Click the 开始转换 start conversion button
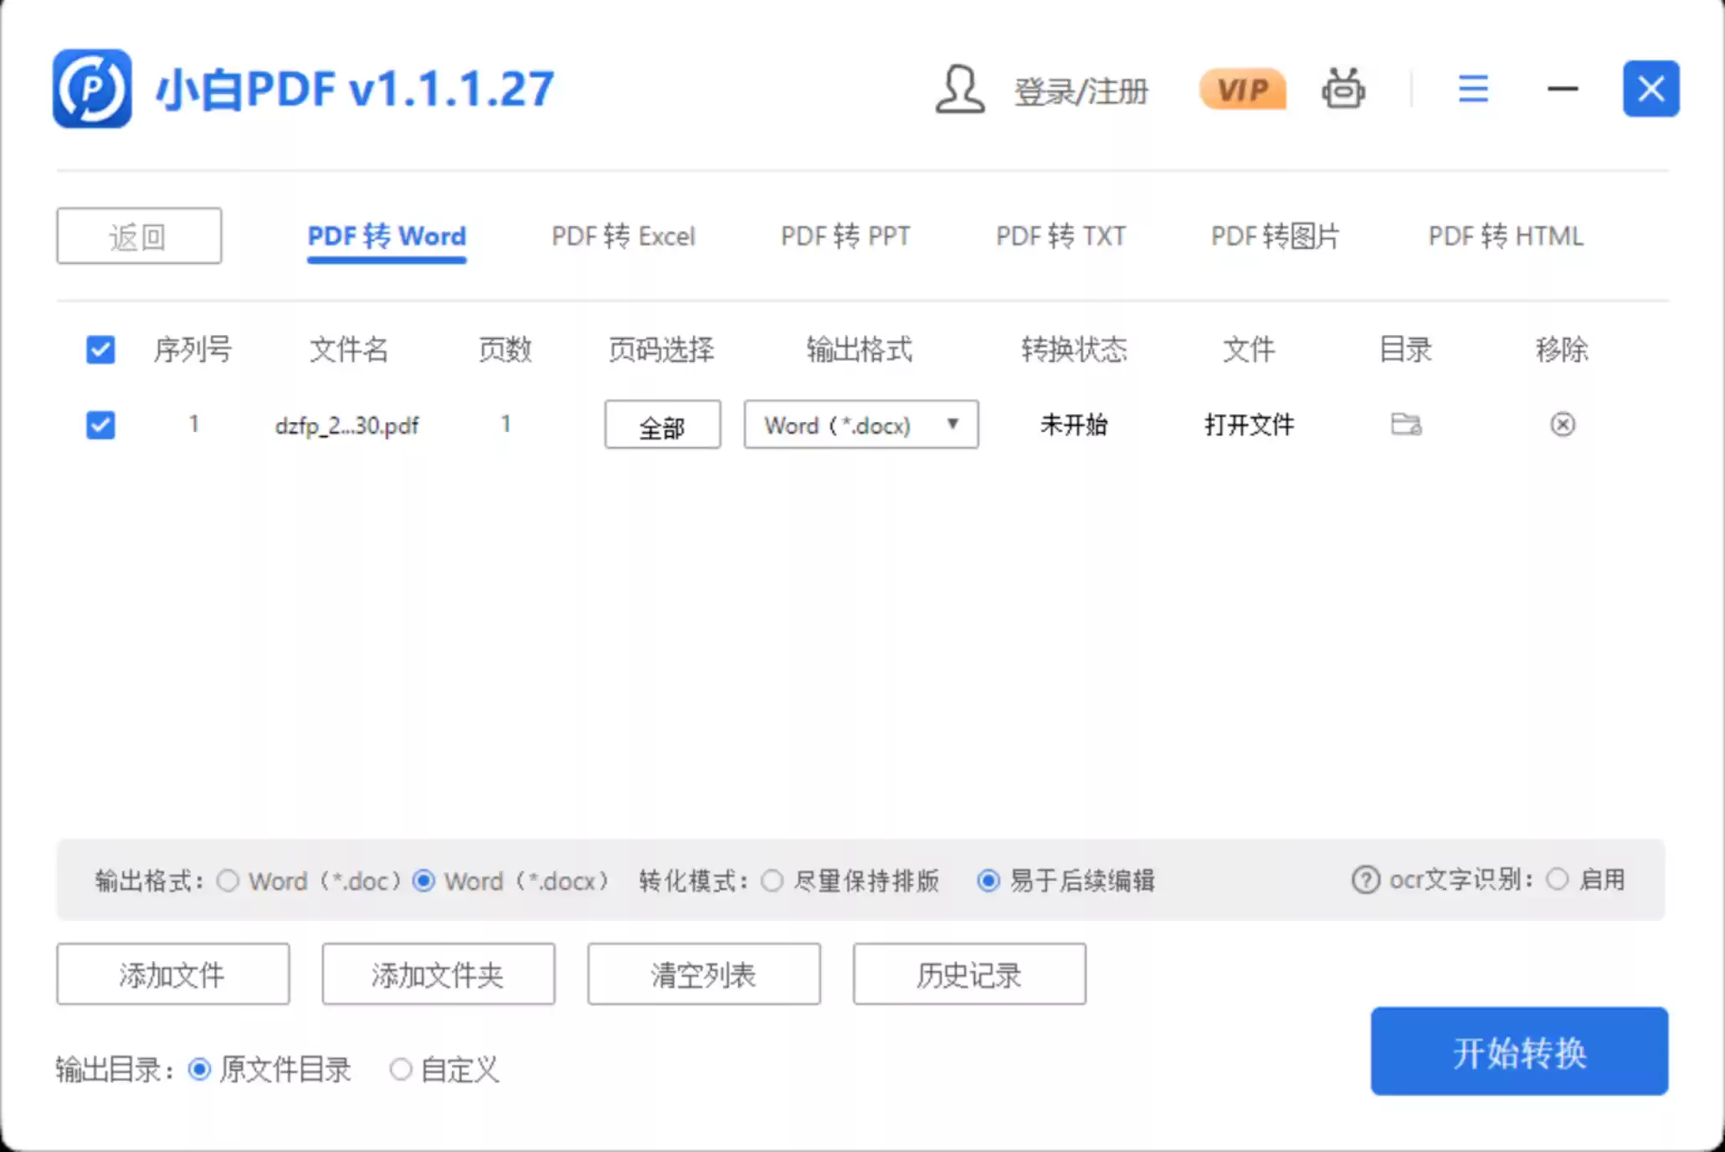The width and height of the screenshot is (1725, 1152). pos(1518,1052)
